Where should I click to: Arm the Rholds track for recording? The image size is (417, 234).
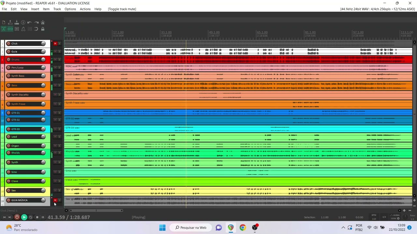click(8, 153)
